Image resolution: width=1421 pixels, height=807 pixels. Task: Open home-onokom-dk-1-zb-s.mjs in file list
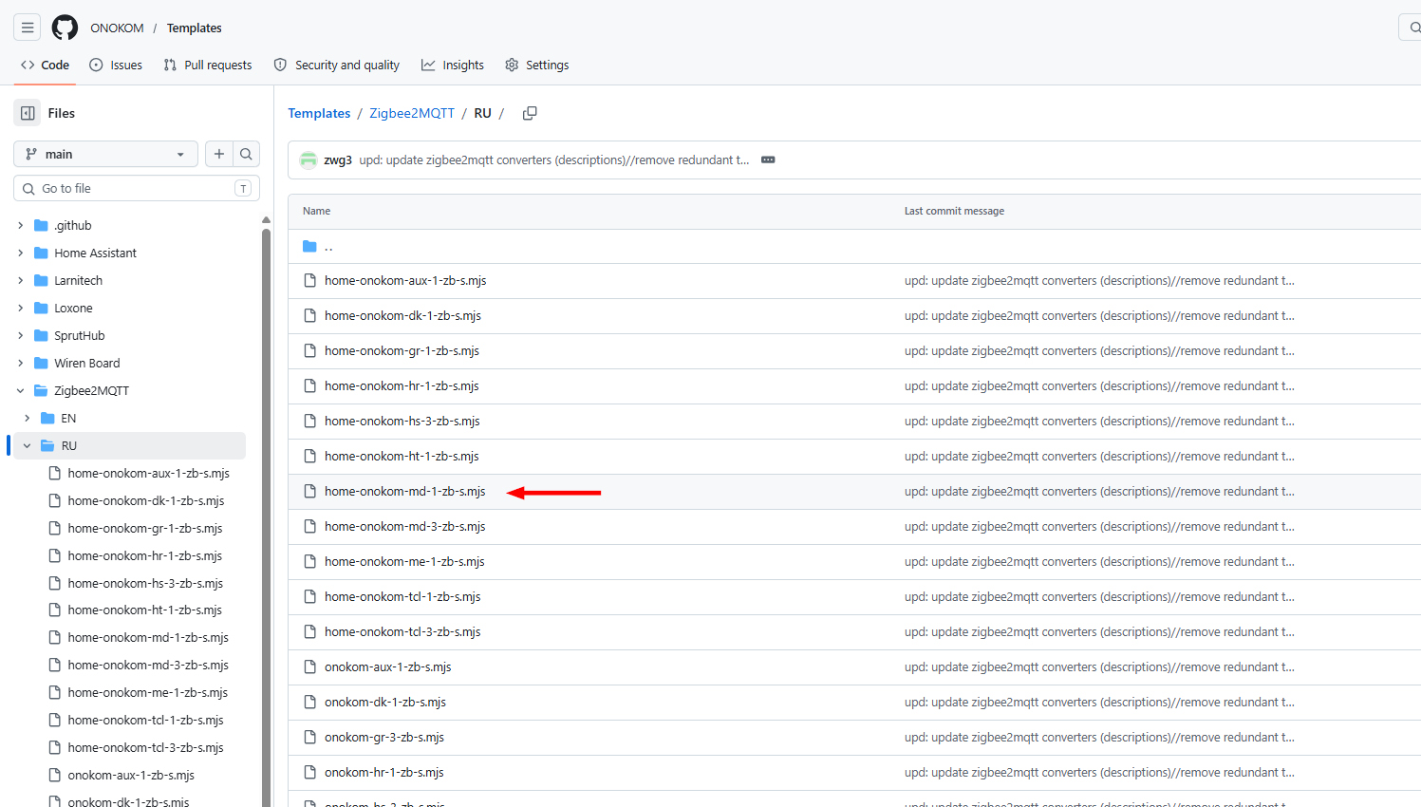(402, 316)
